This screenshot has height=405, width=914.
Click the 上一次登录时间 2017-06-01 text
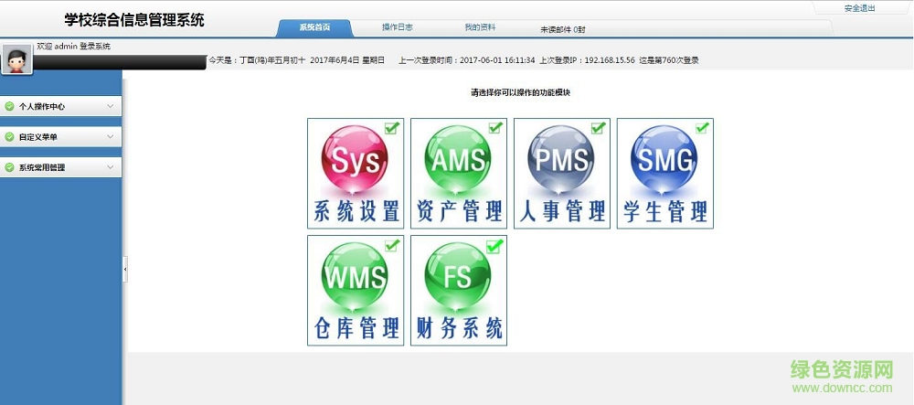467,60
